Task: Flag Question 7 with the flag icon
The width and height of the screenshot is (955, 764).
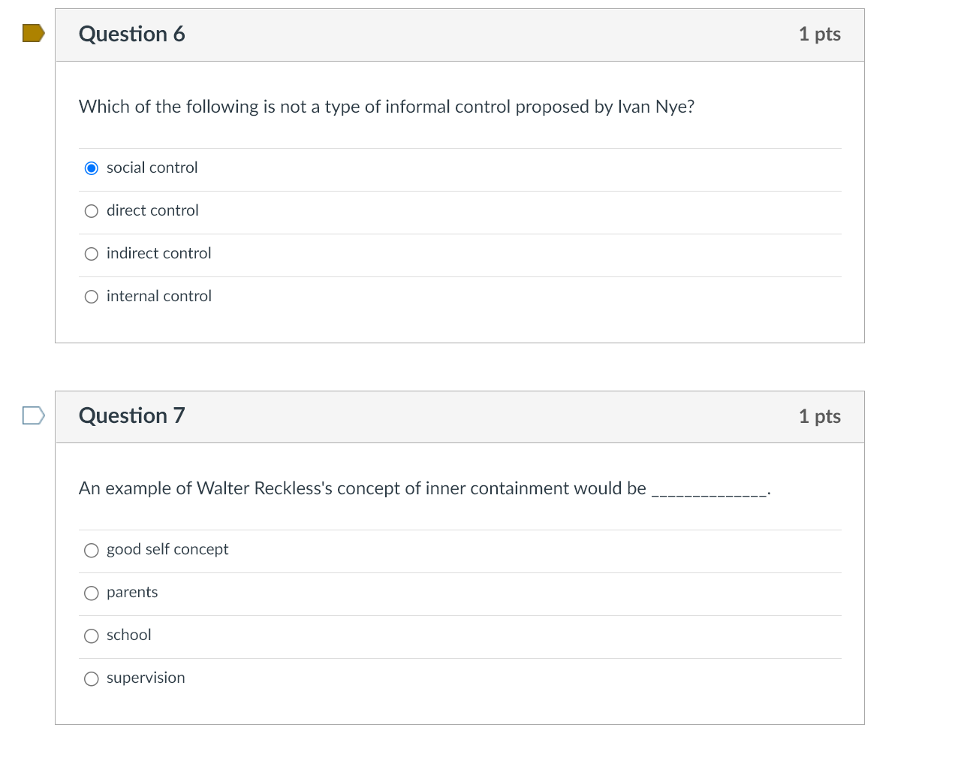Action: point(33,415)
